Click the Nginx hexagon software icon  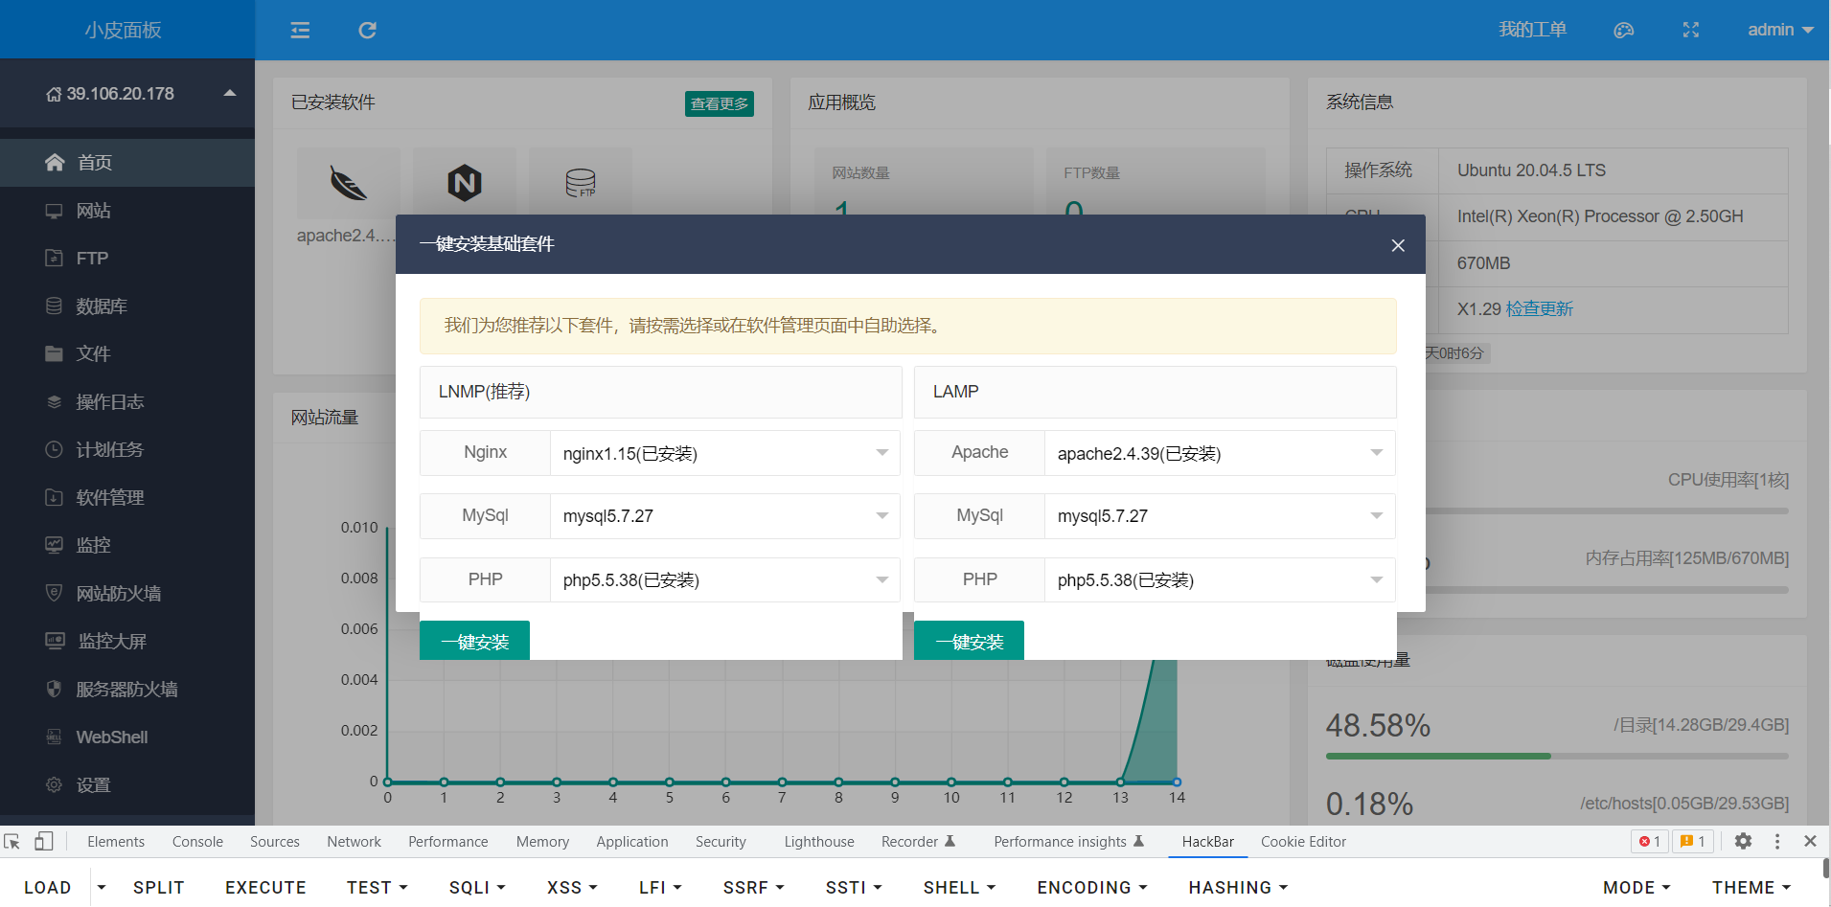click(465, 182)
